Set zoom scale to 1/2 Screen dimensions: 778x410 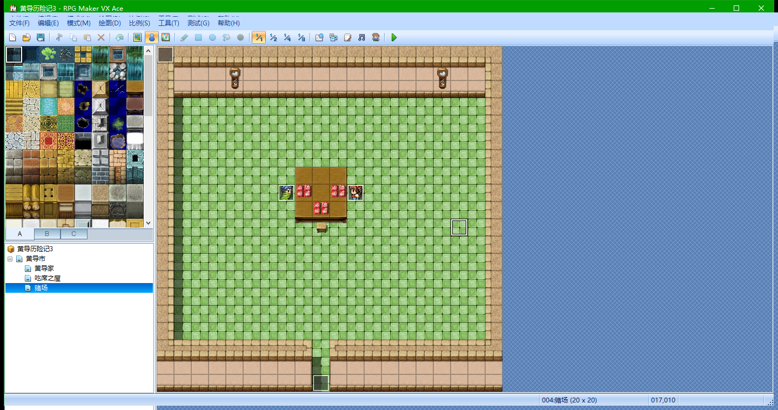click(273, 37)
